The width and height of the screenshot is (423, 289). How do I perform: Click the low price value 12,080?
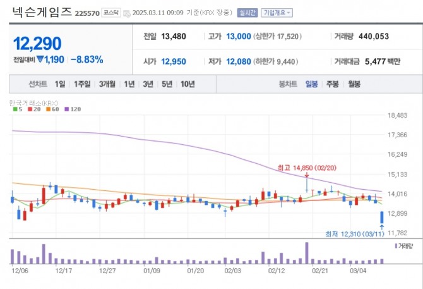(239, 61)
